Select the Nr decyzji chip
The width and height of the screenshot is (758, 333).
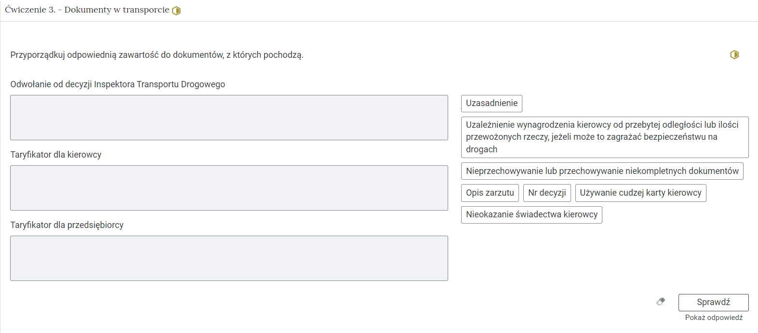[x=547, y=193]
